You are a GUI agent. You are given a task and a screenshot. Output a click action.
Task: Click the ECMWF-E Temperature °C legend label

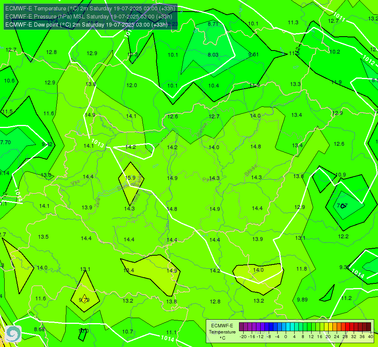coord(222,332)
